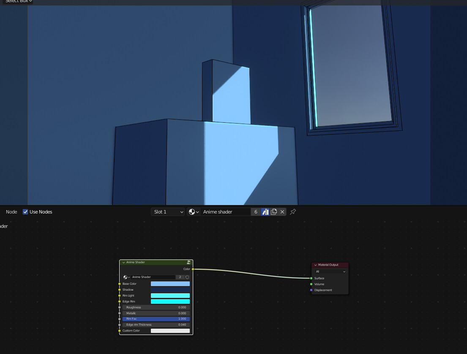Collapse the Anime Shader node with its chevron
Viewport: 467px width, 354px height.
[x=123, y=262]
